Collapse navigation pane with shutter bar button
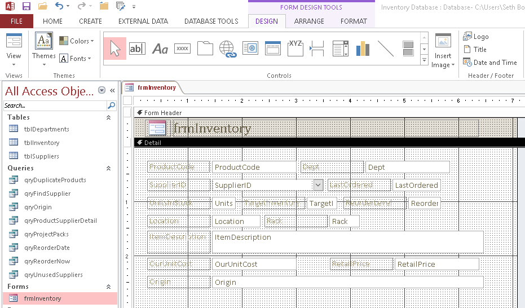This screenshot has width=525, height=308. pos(113,90)
